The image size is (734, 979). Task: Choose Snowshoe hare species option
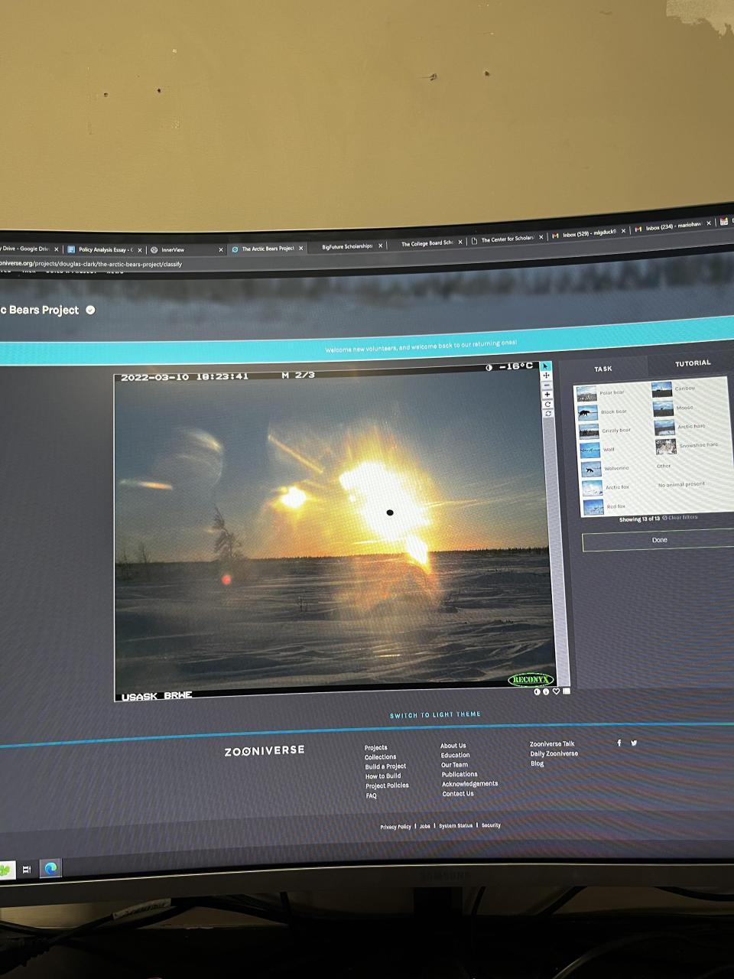tap(687, 445)
